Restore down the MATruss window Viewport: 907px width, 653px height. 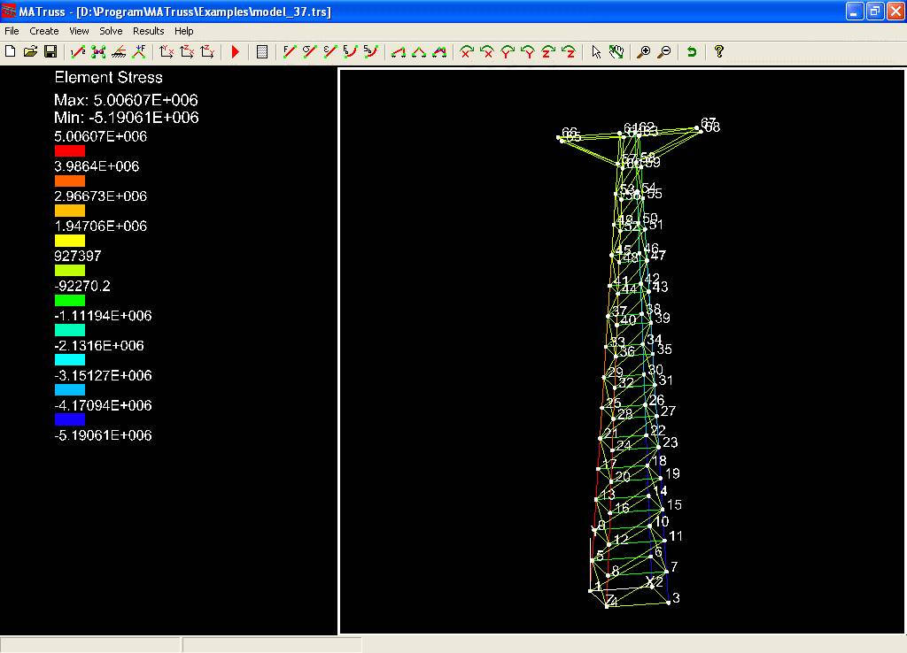coord(874,11)
